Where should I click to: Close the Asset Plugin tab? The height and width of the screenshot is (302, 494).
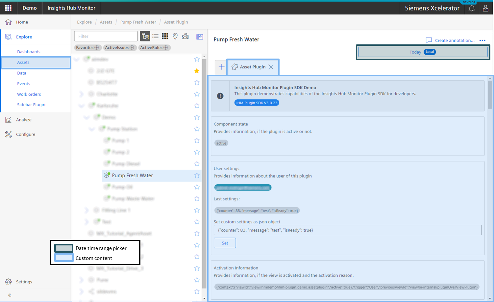(271, 67)
